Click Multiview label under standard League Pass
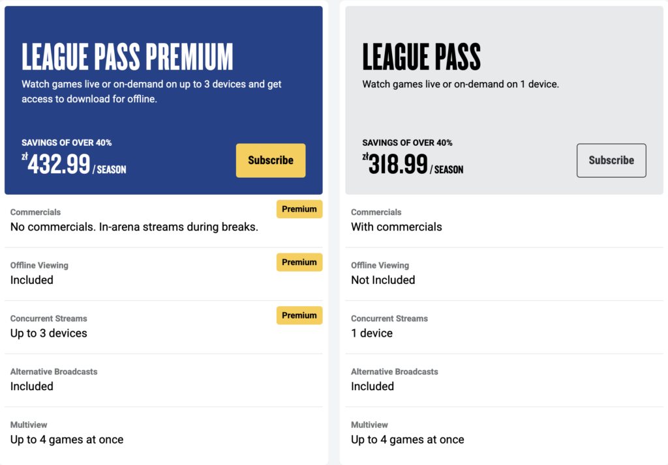668x465 pixels. pyautogui.click(x=369, y=425)
